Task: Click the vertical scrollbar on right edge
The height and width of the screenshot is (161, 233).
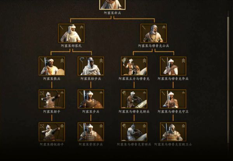Action: (x=228, y=80)
